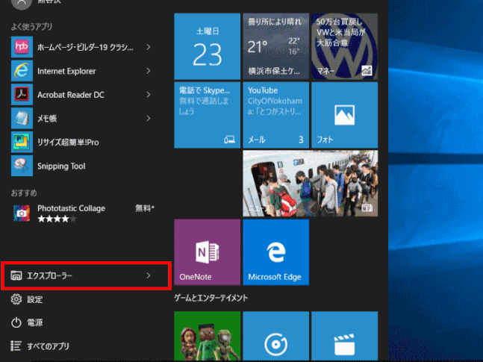Expand jump list arrow beside Acrobat Reader DC
Image resolution: width=483 pixels, height=362 pixels.
click(x=149, y=94)
